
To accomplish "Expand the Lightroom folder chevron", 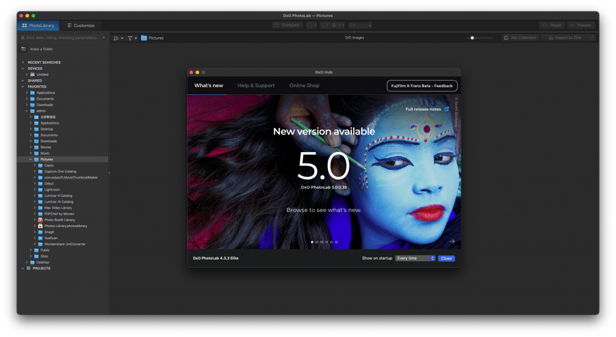I will click(x=34, y=189).
